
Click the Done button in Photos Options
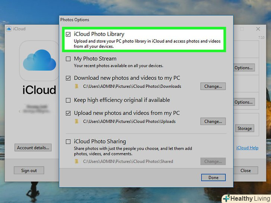point(213,177)
